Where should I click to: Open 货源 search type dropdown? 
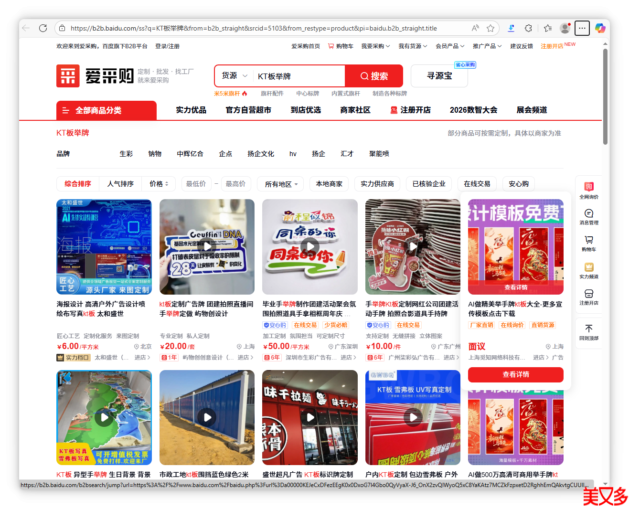[235, 76]
